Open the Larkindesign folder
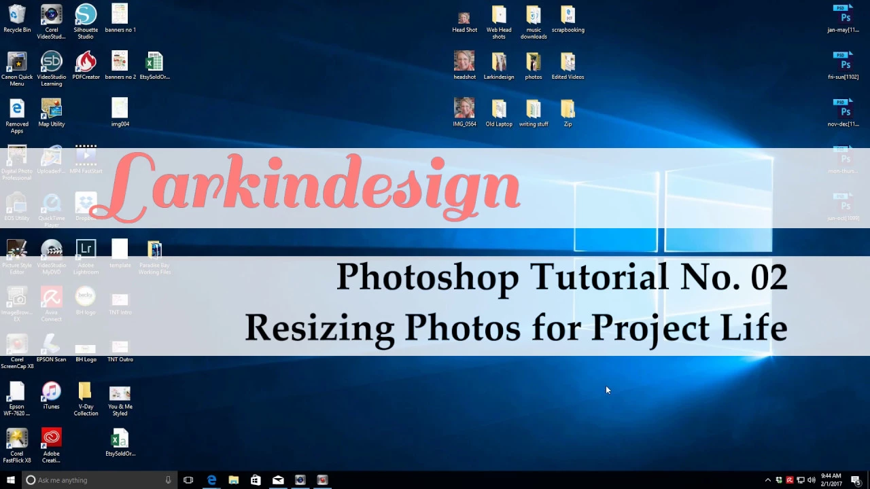The image size is (870, 489). coord(499,66)
